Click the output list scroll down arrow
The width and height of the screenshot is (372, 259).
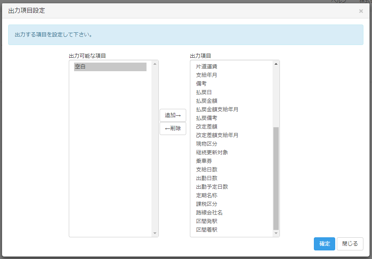[276, 233]
